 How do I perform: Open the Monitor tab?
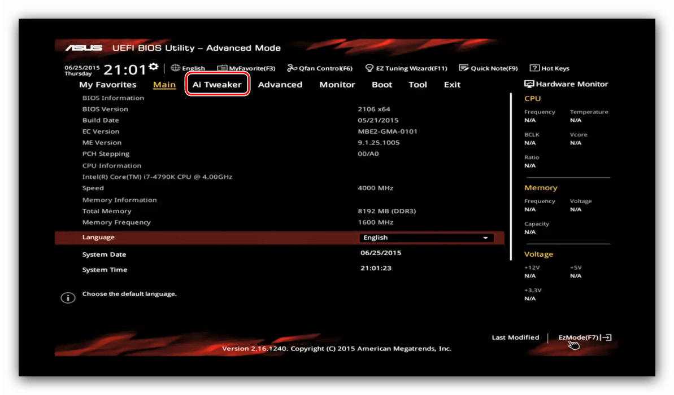(337, 85)
